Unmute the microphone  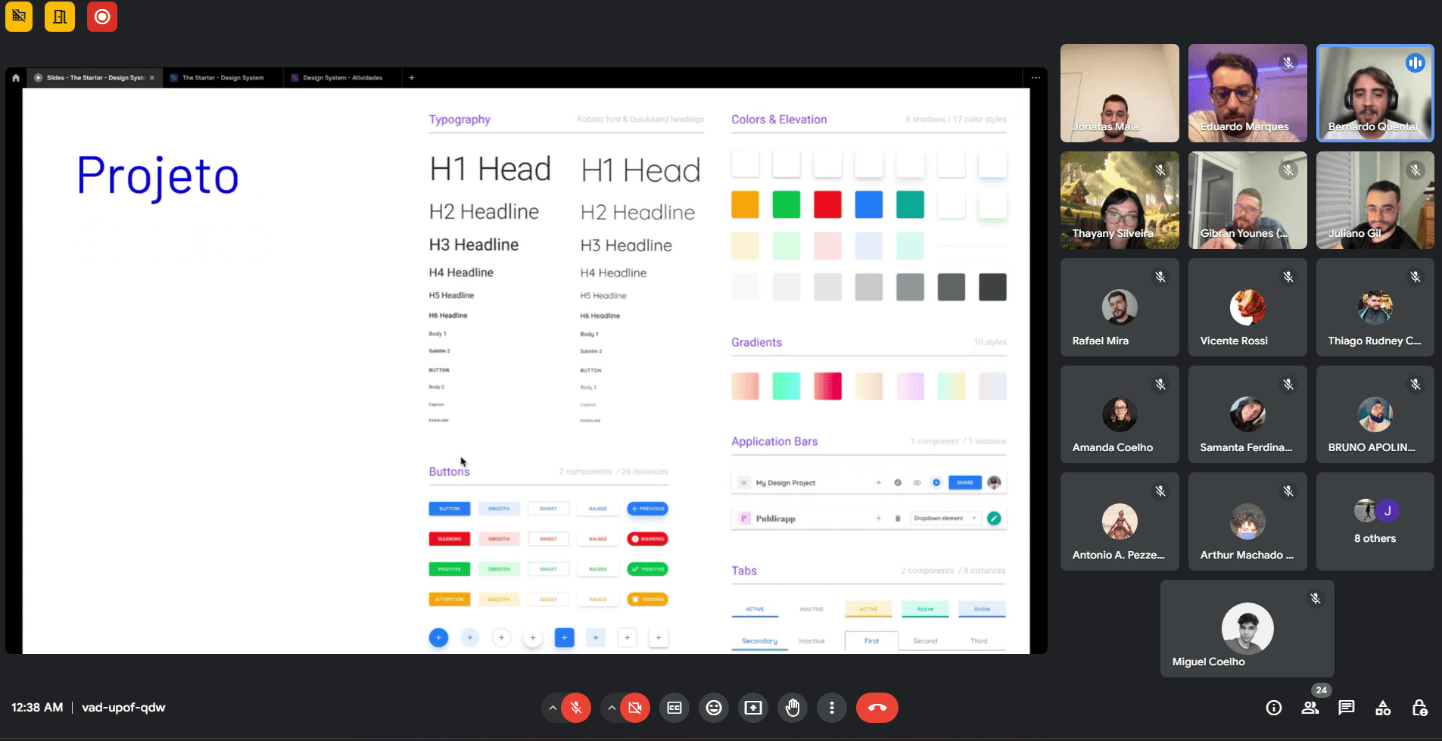coord(576,708)
